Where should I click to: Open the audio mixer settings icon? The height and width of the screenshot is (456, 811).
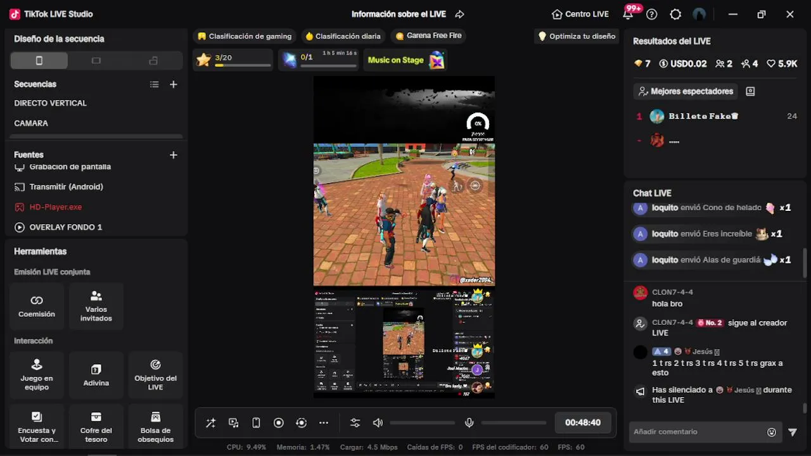355,423
